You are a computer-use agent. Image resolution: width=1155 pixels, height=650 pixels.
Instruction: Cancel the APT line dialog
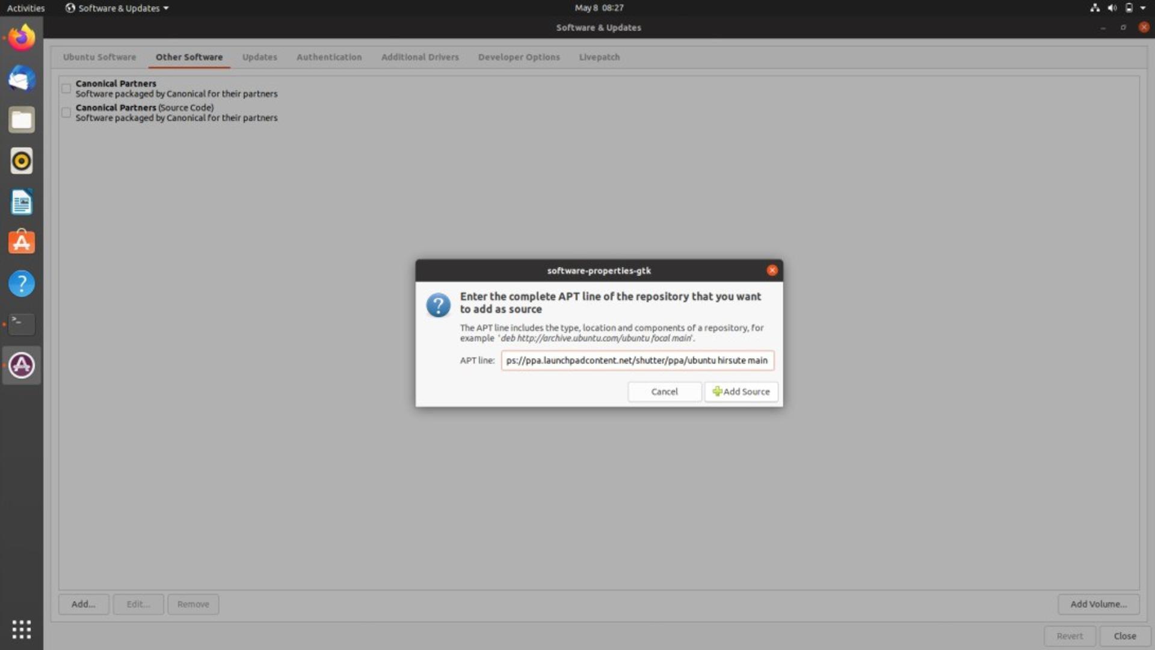pos(664,392)
